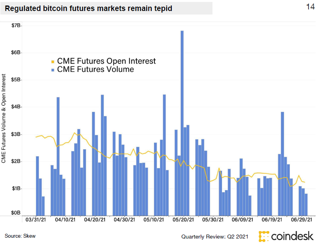Click the Quarterly Review: Q2 2021 text
This screenshot has width=316, height=244.
click(x=215, y=237)
